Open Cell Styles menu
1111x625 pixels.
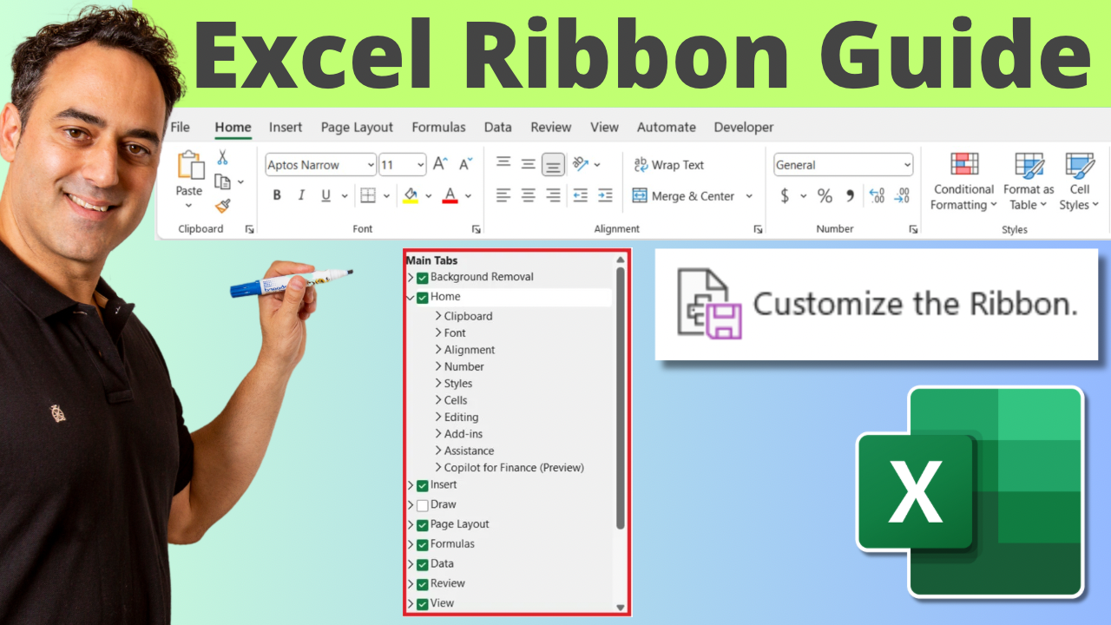pyautogui.click(x=1080, y=181)
